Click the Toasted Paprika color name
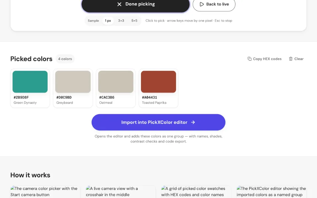Image resolution: width=317 pixels, height=198 pixels. [x=154, y=103]
